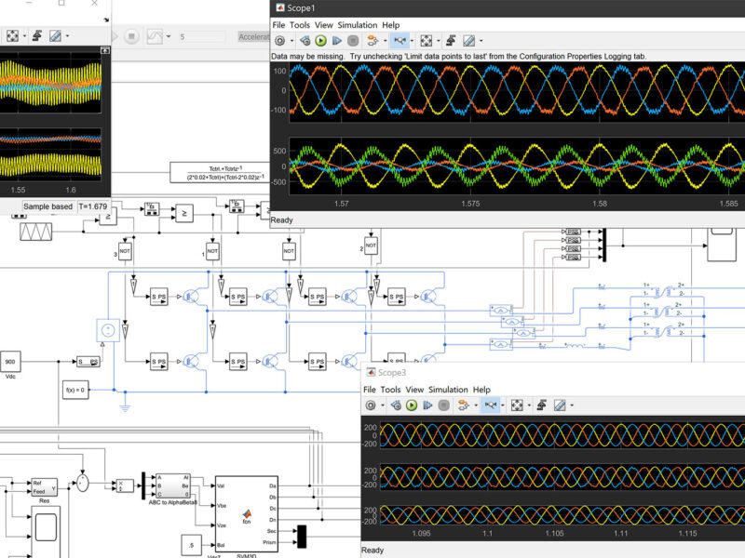
Task: Click Ready status text in Scope1
Action: coord(282,220)
